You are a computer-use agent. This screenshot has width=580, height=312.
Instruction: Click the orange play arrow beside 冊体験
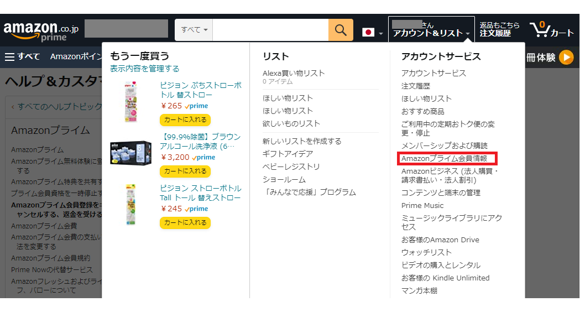[x=566, y=58]
